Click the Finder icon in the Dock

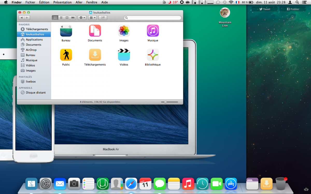click(31, 184)
